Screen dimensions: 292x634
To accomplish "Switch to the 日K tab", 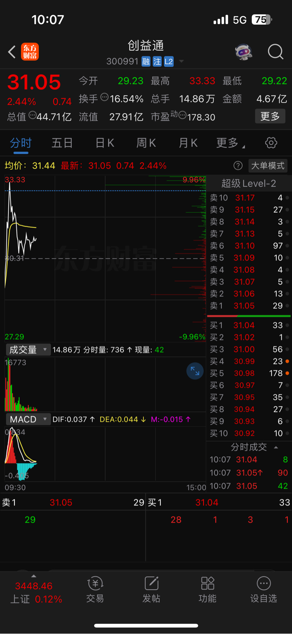I will pos(105,143).
